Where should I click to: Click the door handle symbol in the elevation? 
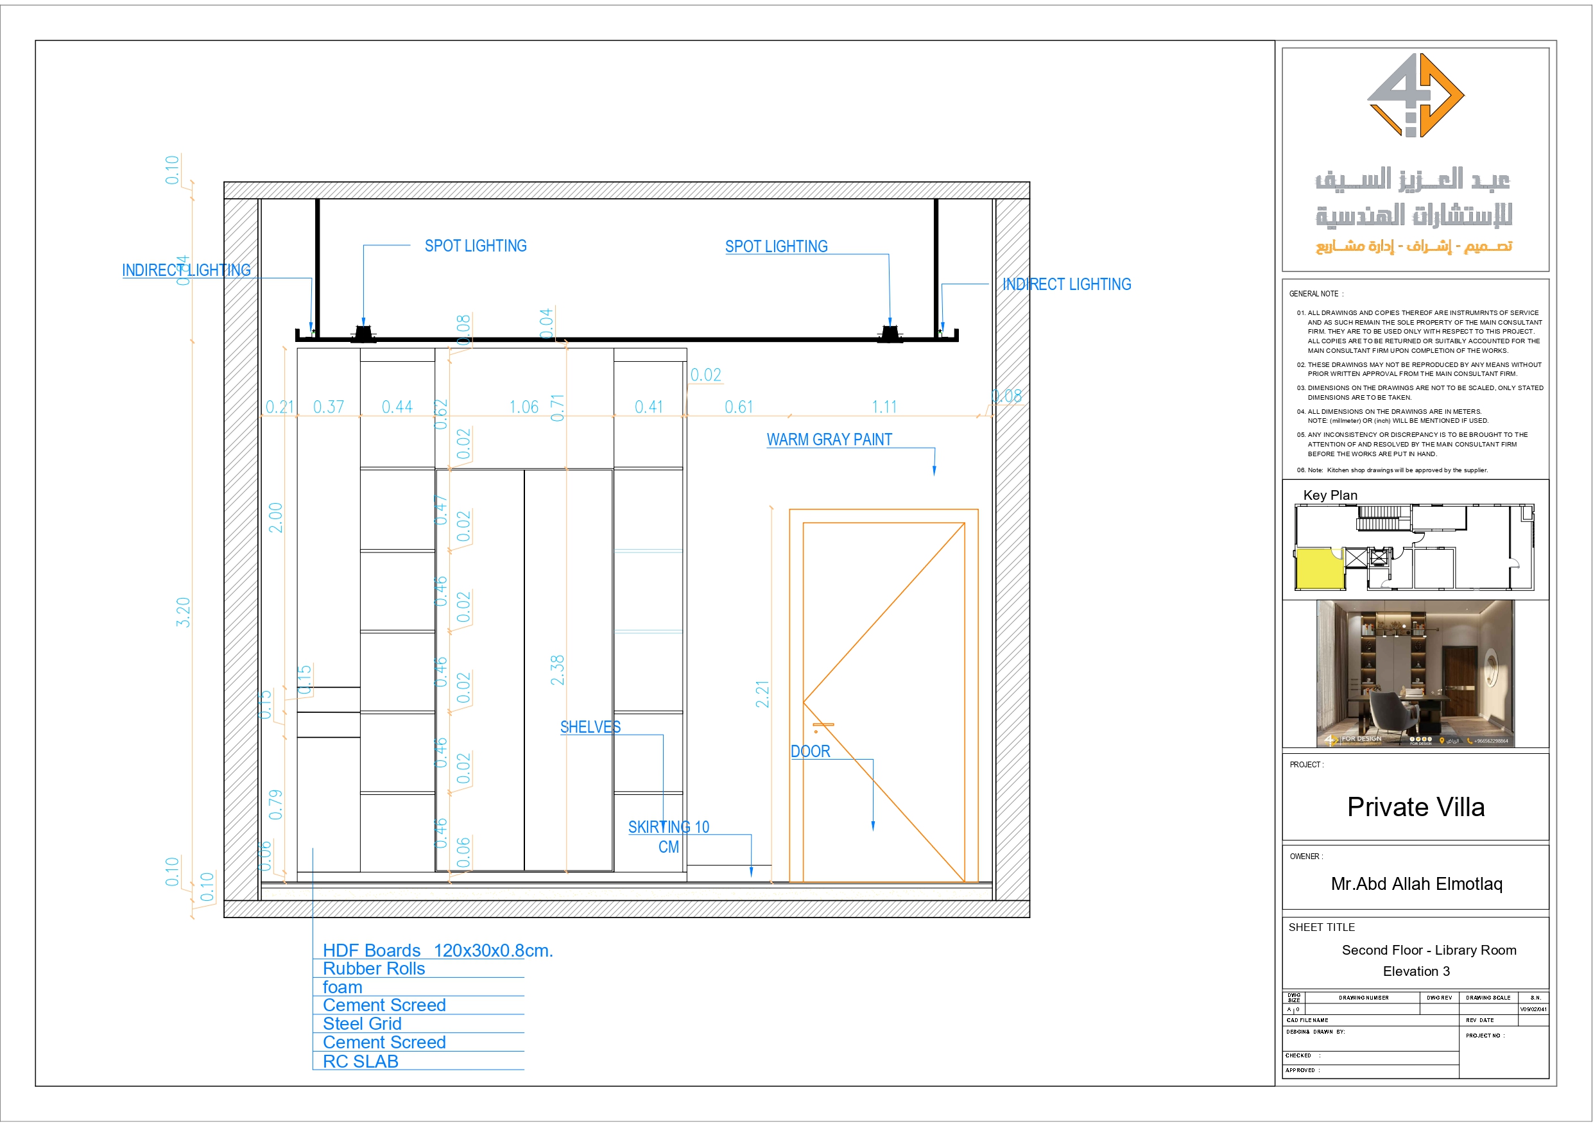pos(825,724)
